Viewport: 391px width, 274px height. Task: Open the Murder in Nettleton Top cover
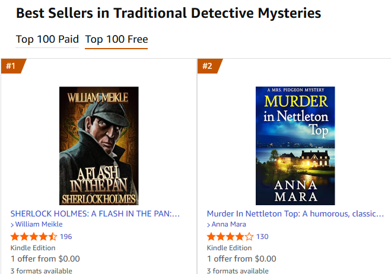click(x=295, y=146)
